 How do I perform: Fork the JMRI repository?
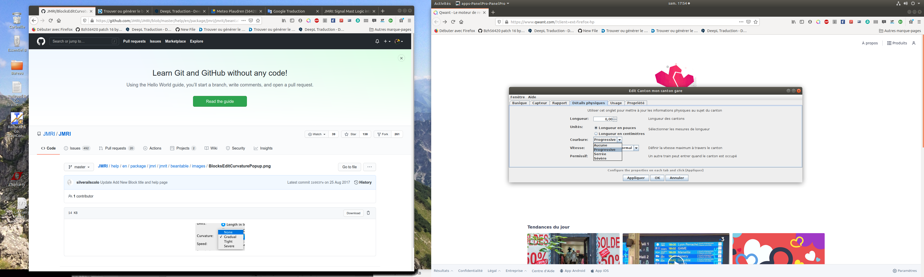[382, 134]
